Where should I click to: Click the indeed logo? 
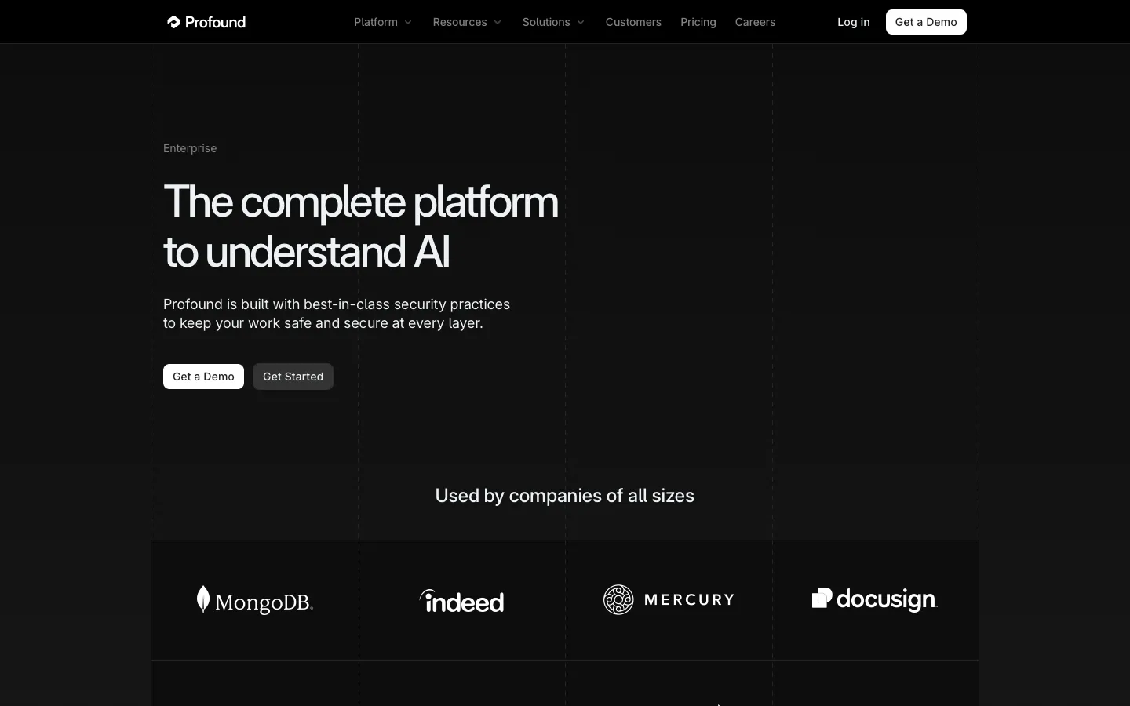(461, 601)
